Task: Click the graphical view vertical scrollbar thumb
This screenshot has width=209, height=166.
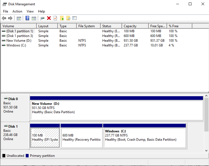Action: pyautogui.click(x=206, y=115)
